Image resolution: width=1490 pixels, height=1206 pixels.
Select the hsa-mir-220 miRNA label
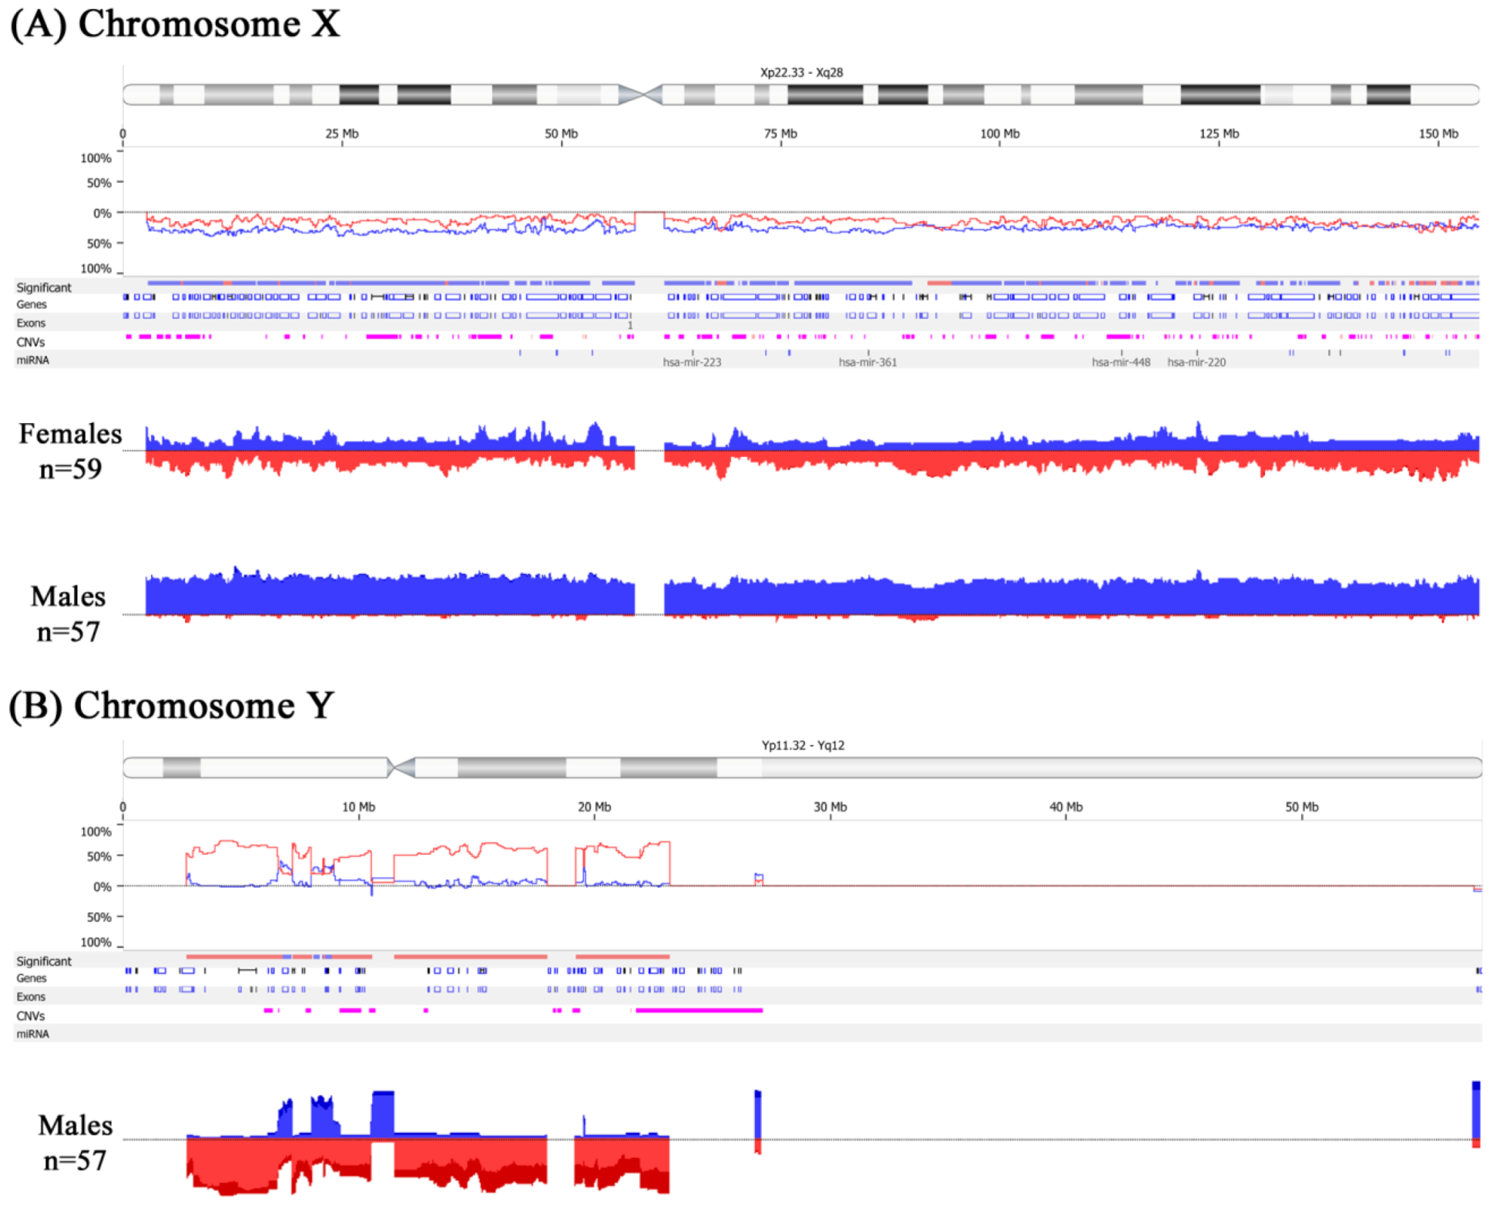click(x=1196, y=362)
